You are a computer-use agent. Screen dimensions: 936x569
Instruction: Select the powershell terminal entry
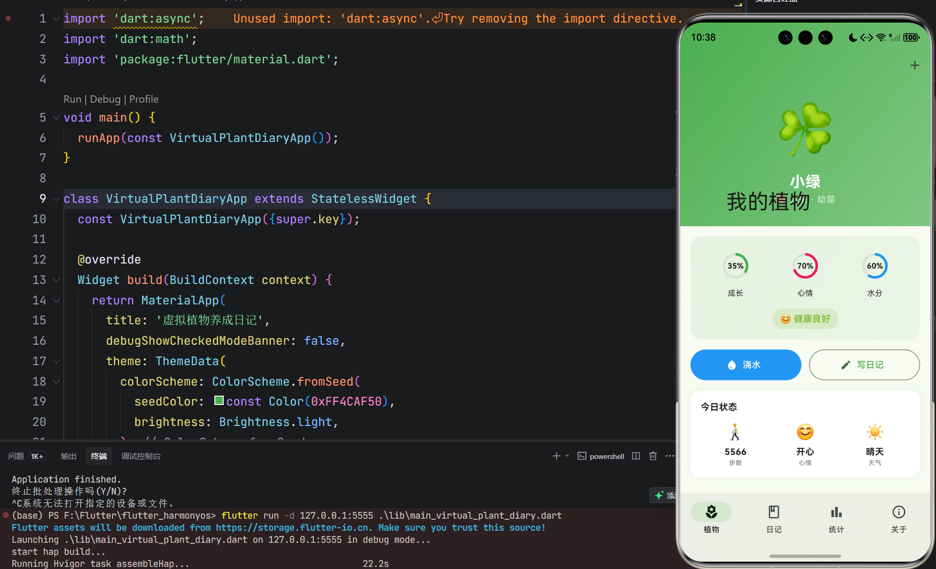tap(601, 456)
